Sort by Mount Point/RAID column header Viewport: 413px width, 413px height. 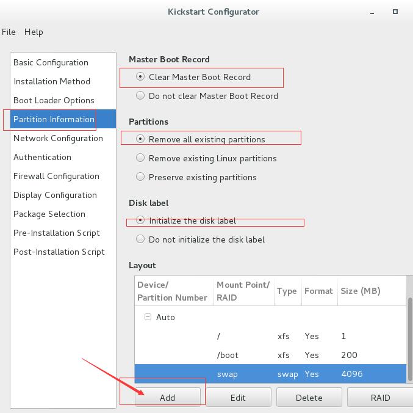244,291
